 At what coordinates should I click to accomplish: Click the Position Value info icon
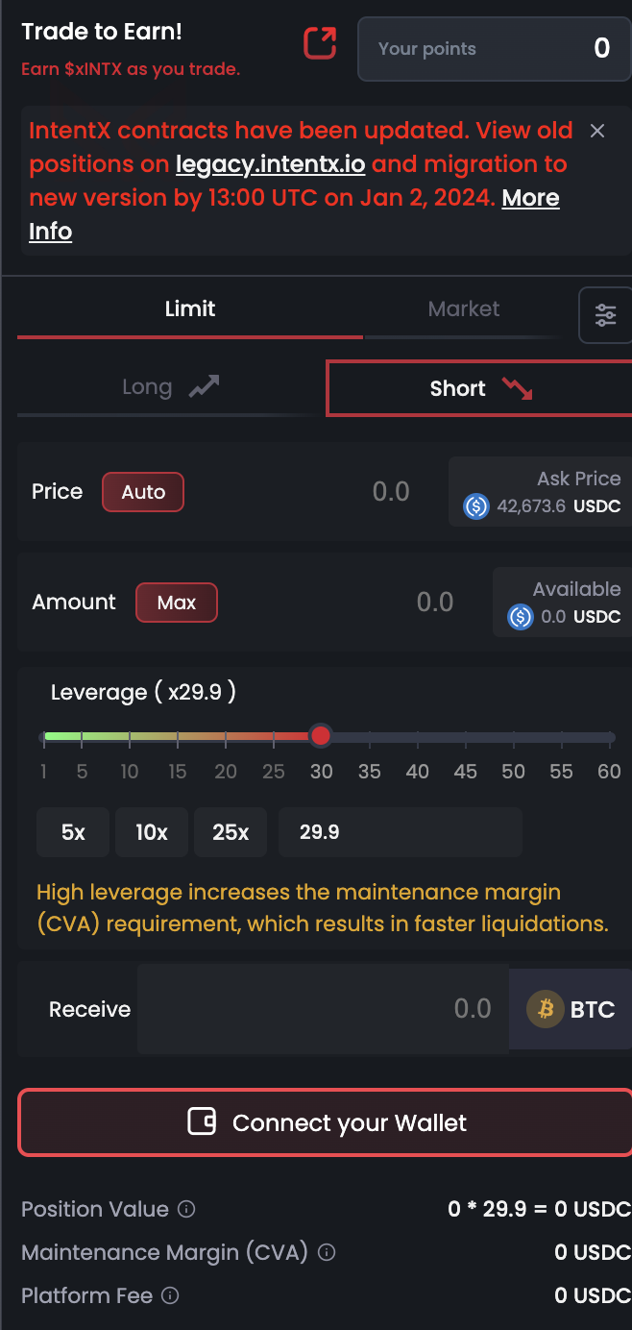[x=187, y=1209]
